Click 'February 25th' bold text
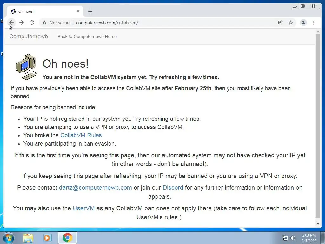Screen dimensions: 325x244 click(x=193, y=88)
